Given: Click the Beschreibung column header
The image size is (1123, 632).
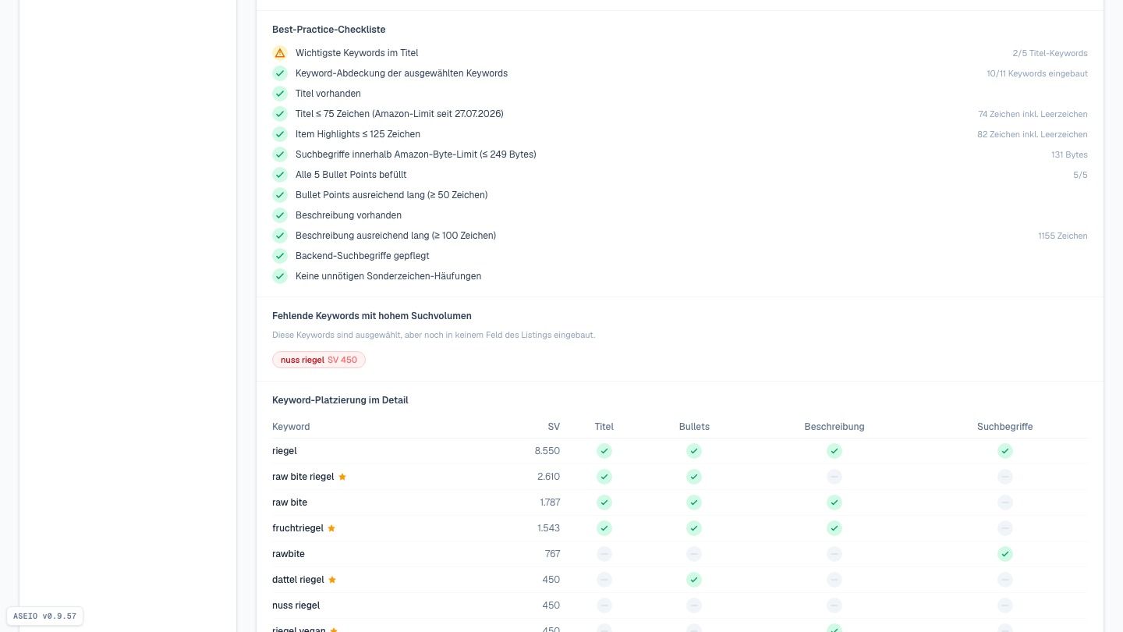Looking at the screenshot, I should 834,427.
